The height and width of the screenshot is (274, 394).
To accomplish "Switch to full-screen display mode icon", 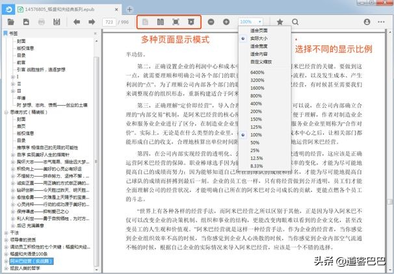I will [176, 22].
